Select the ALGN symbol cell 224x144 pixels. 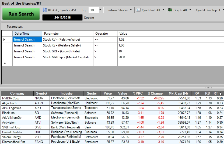(41, 103)
